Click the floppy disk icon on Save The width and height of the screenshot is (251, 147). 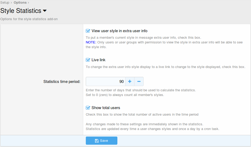[97, 141]
